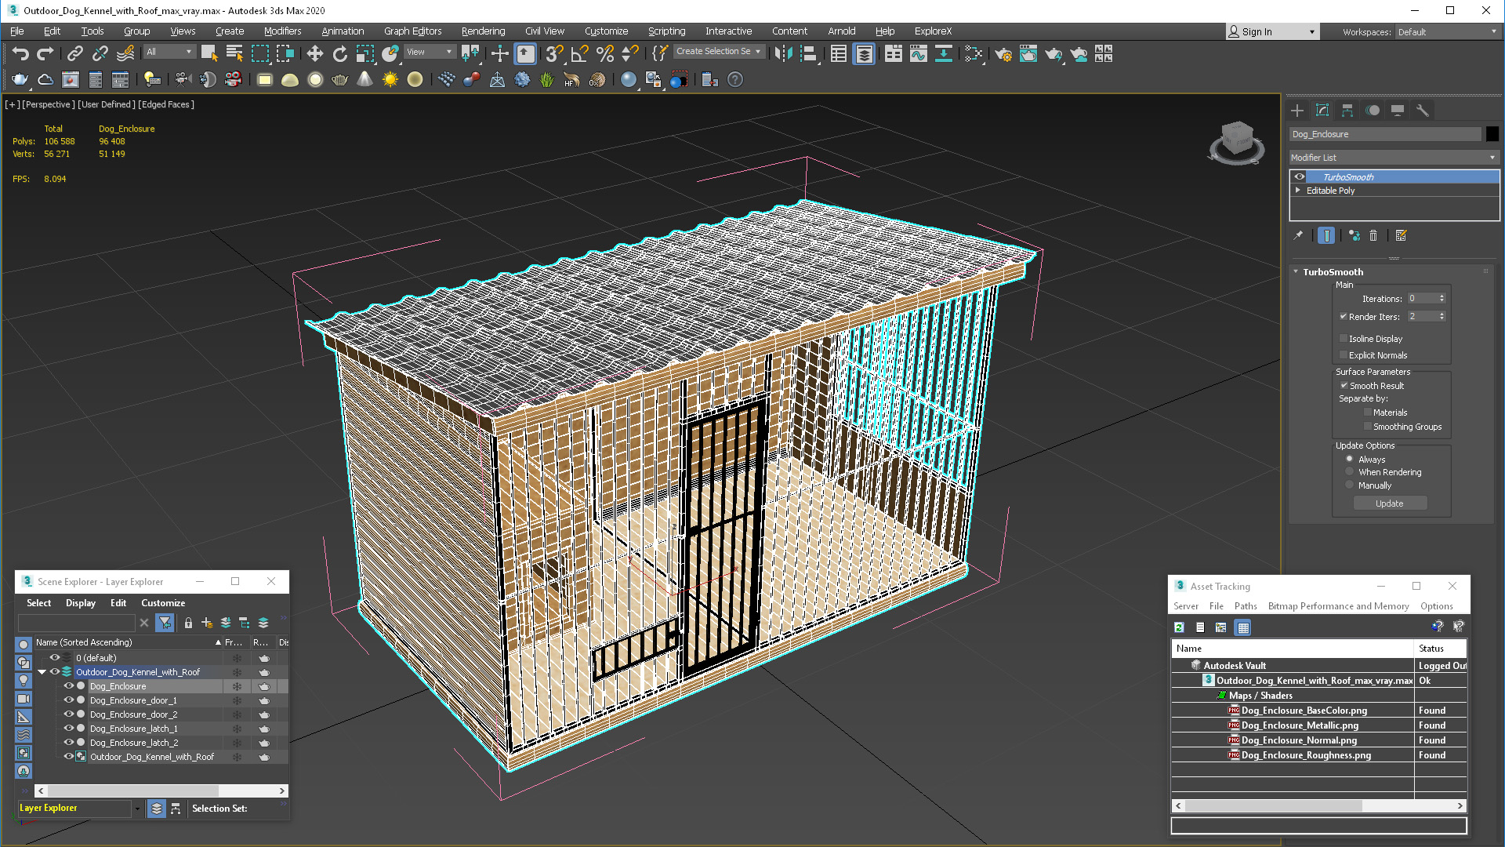Viewport: 1505px width, 847px height.
Task: Remove modifier using the trash icon
Action: (x=1373, y=235)
